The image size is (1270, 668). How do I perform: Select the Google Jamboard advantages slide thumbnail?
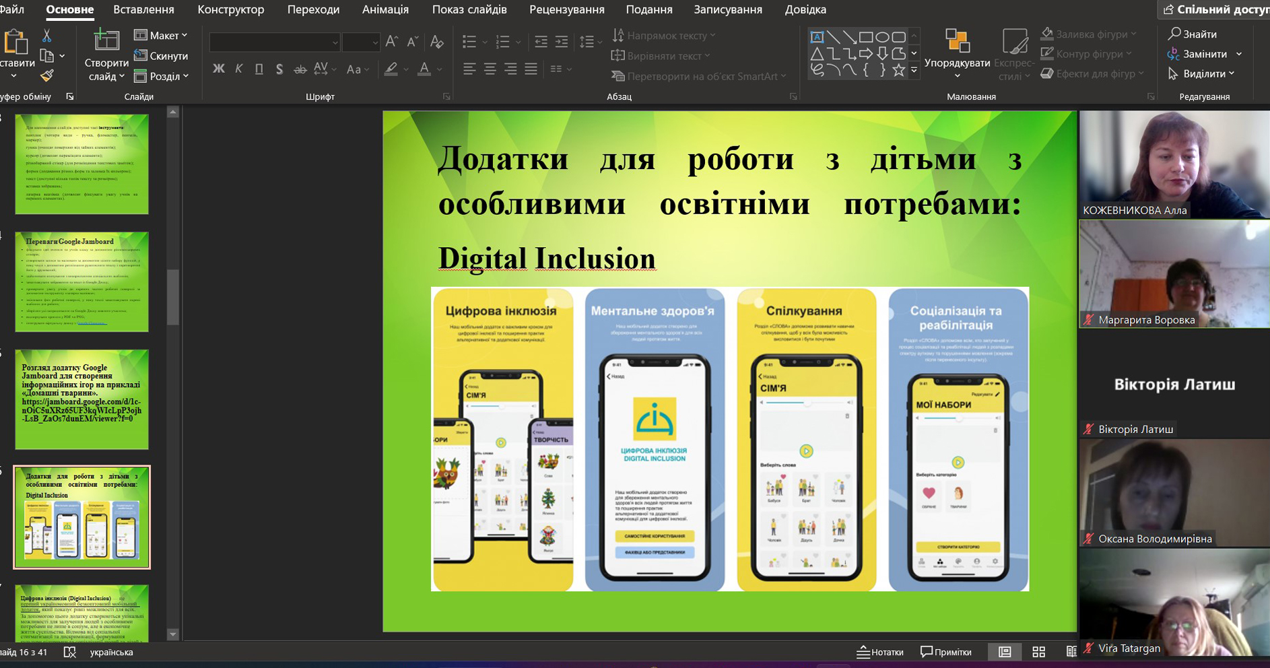pos(81,281)
